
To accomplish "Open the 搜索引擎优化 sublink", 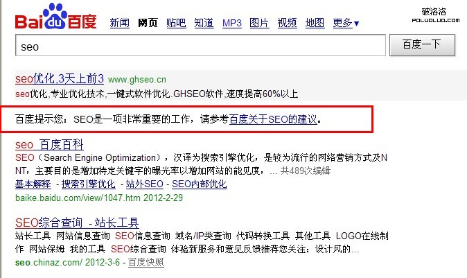I will 88,184.
